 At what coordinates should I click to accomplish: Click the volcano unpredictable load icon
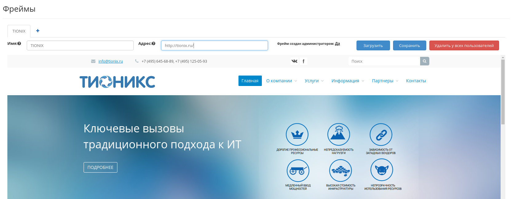point(339,135)
